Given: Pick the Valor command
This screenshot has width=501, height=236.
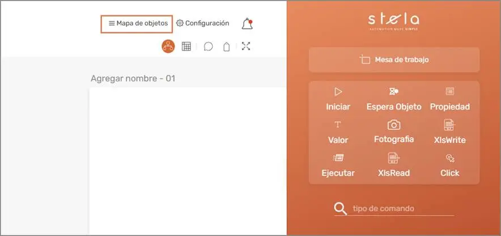Looking at the screenshot, I should coord(338,132).
